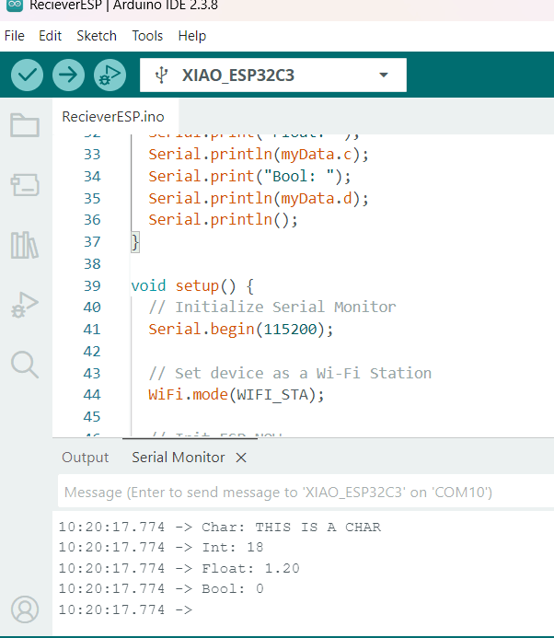This screenshot has height=638, width=554.
Task: Open the Sketch menu
Action: click(97, 36)
